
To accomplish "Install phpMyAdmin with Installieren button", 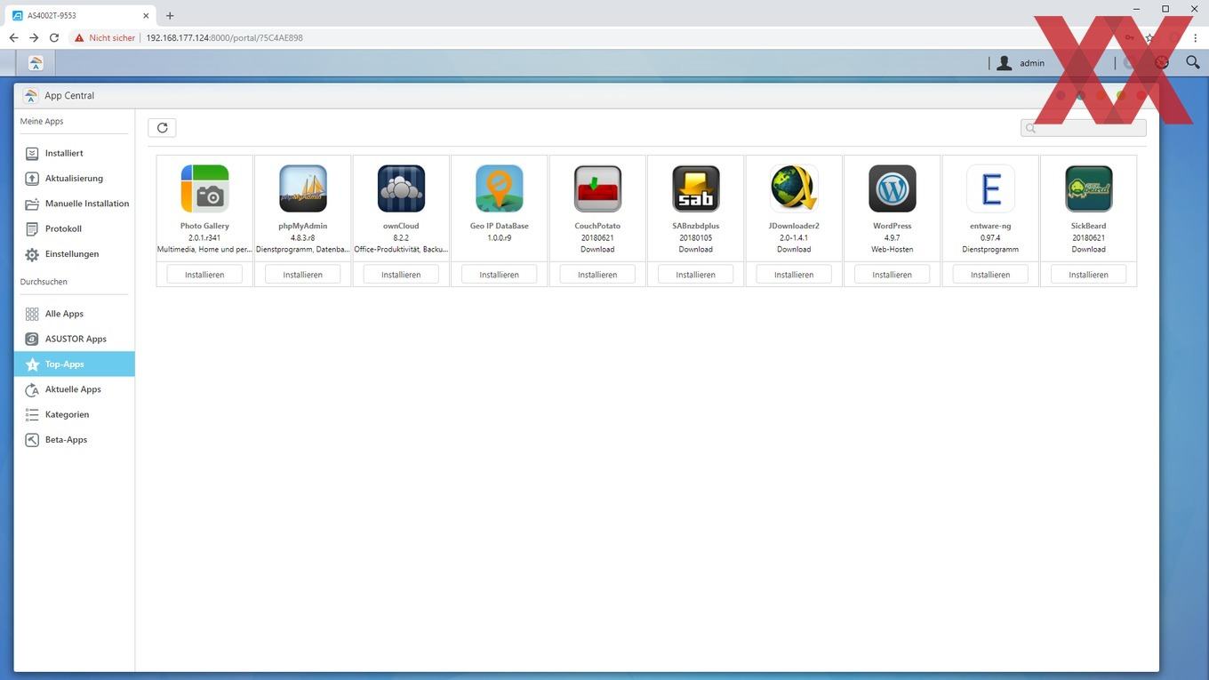I will coord(303,275).
